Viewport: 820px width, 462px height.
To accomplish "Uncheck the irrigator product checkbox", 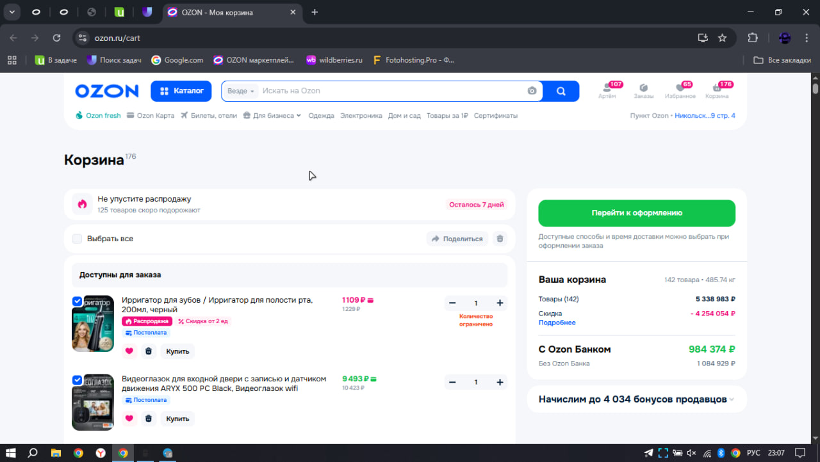I will (x=78, y=301).
